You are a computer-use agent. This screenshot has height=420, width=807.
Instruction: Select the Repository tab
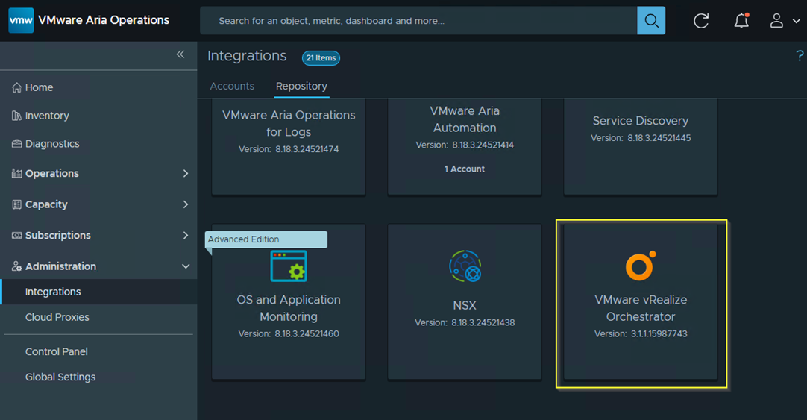click(x=301, y=86)
